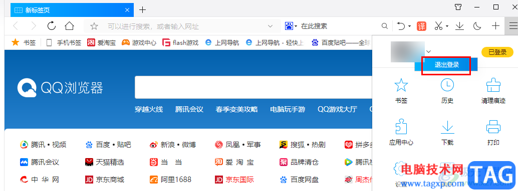Open 京东国际 site shortcut
Image resolution: width=518 pixels, height=191 pixels.
coord(234,180)
